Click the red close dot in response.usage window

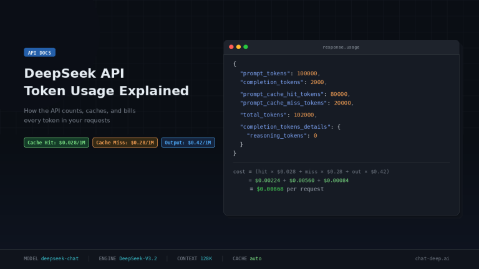pyautogui.click(x=231, y=47)
